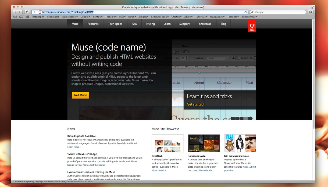Screen dimensions: 328x187
Task: Open the Showcase navigation item
Action: pyautogui.click(x=205, y=24)
